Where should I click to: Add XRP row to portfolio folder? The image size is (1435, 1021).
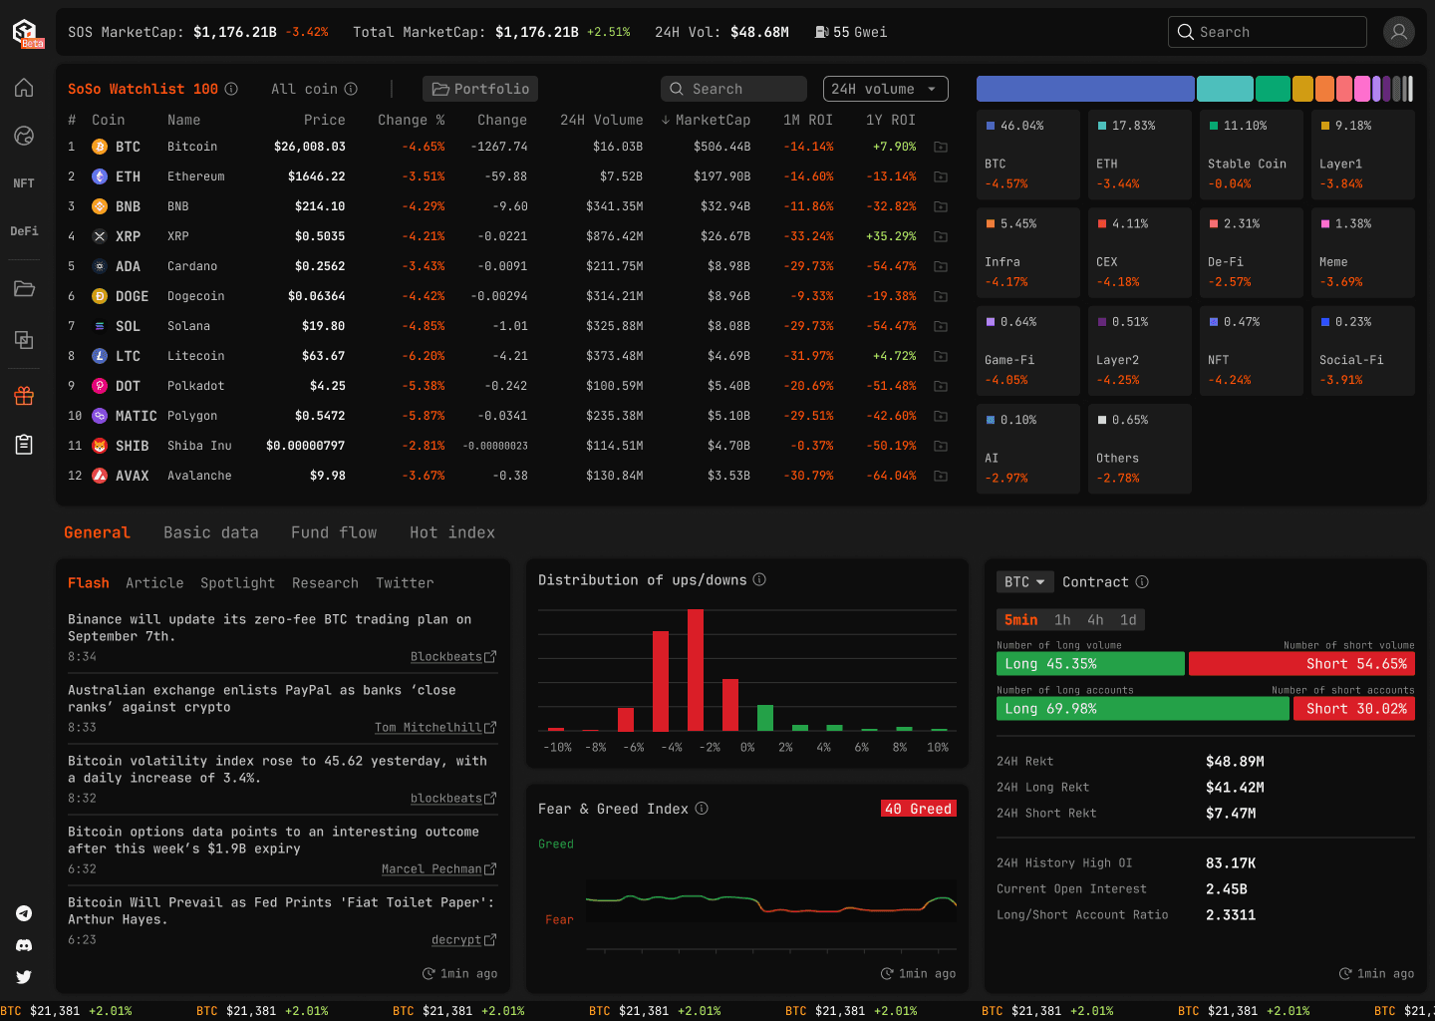[940, 236]
